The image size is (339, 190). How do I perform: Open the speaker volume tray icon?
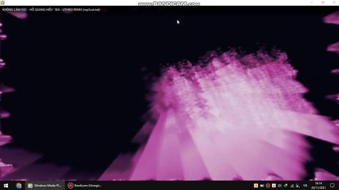[x=280, y=185]
